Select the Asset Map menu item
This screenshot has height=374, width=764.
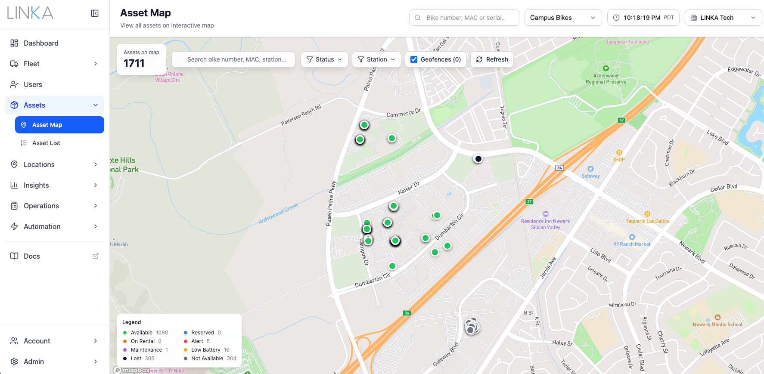pos(59,125)
